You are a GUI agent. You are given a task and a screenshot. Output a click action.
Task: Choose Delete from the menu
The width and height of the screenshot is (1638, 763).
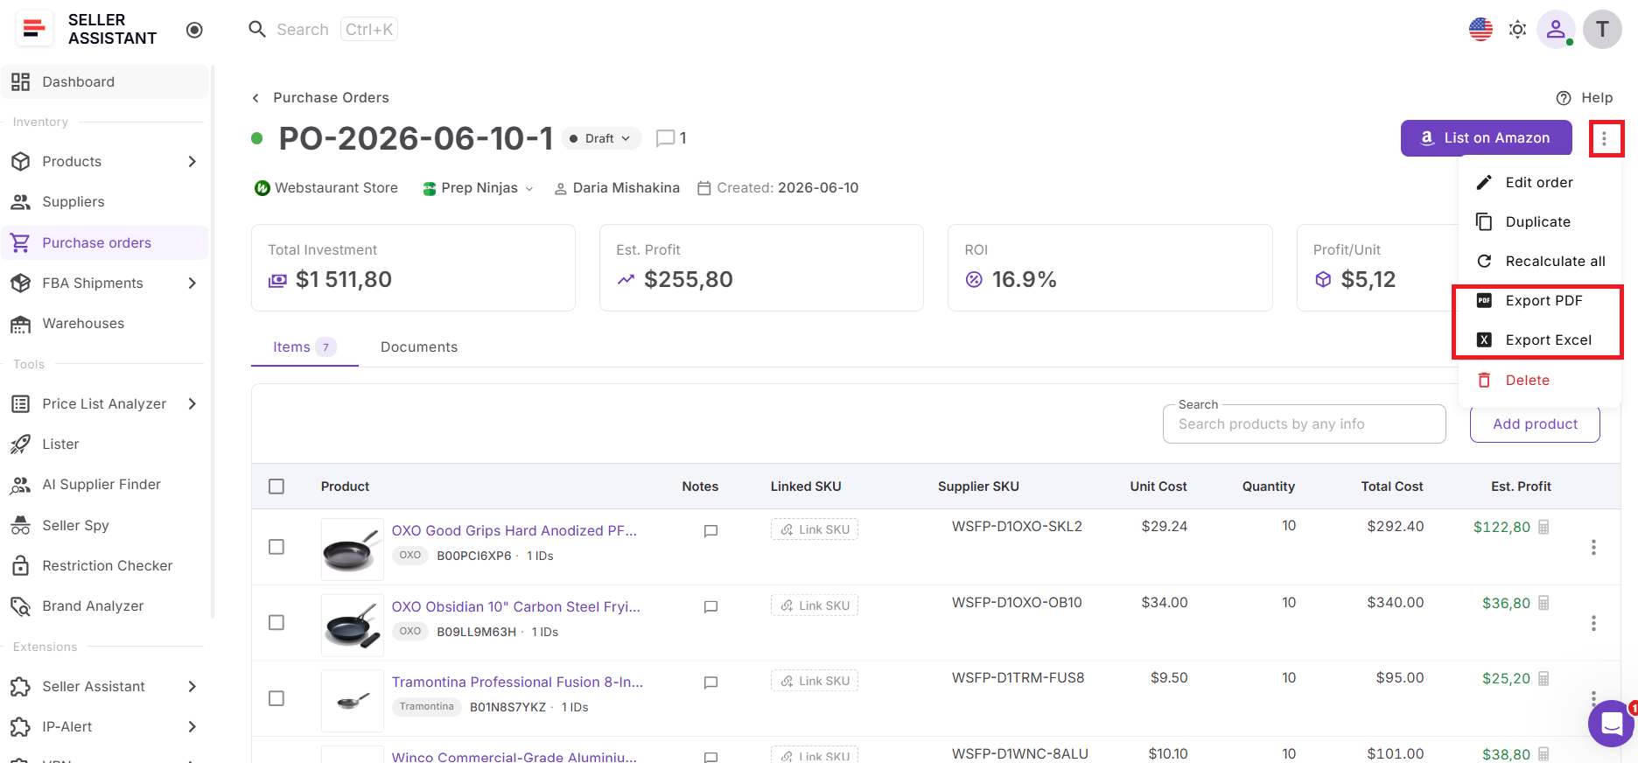[1539, 380]
